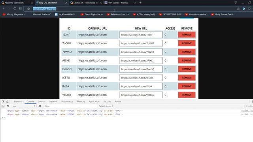Screen dimensions: 253x142
Task: Remove the IC5TU URL entry
Action: tap(187, 78)
